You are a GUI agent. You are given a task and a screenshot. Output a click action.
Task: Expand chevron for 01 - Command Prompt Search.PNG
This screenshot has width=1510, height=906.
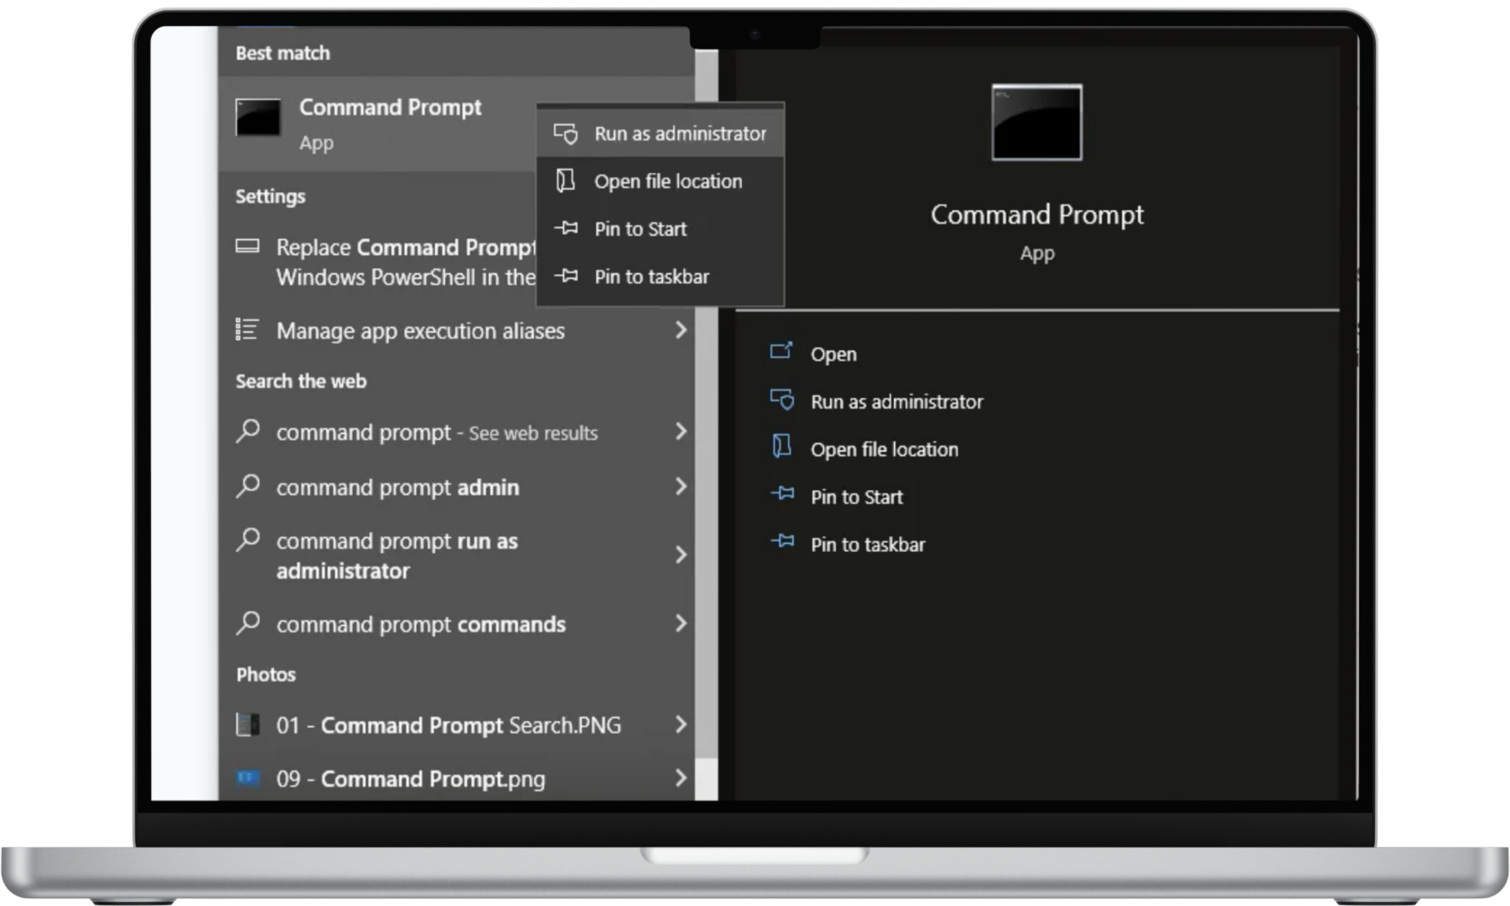pos(681,724)
